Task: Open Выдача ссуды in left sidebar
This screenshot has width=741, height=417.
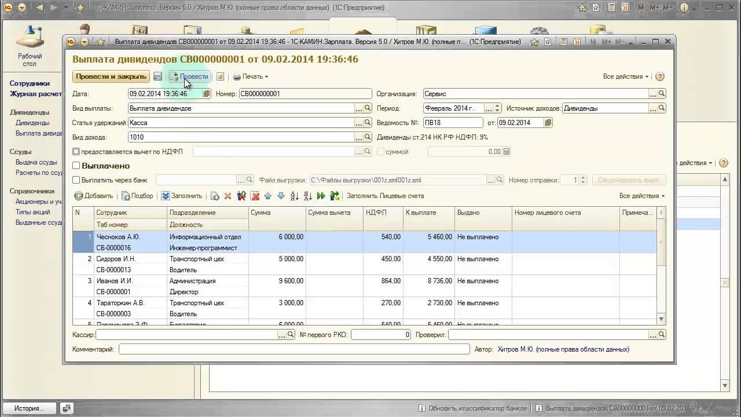Action: tap(36, 162)
